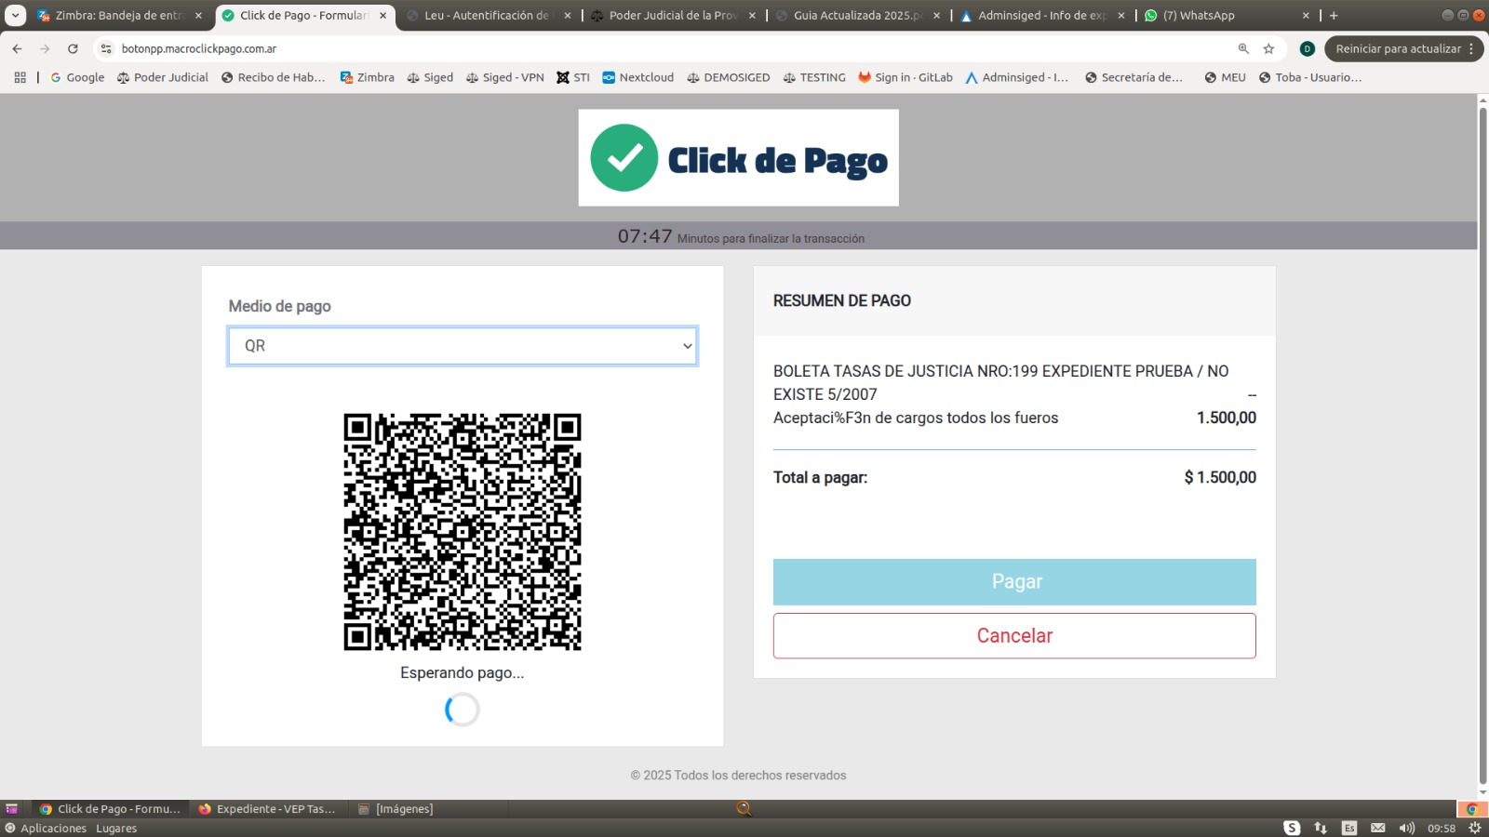Open the apps grid in bookmarks bar
Screen dimensions: 1489x837
point(20,77)
